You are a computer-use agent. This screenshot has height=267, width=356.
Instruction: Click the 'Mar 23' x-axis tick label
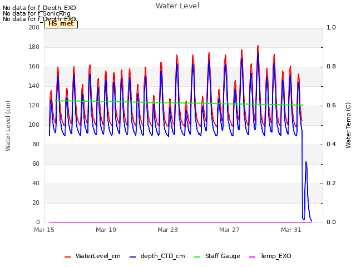(167, 230)
